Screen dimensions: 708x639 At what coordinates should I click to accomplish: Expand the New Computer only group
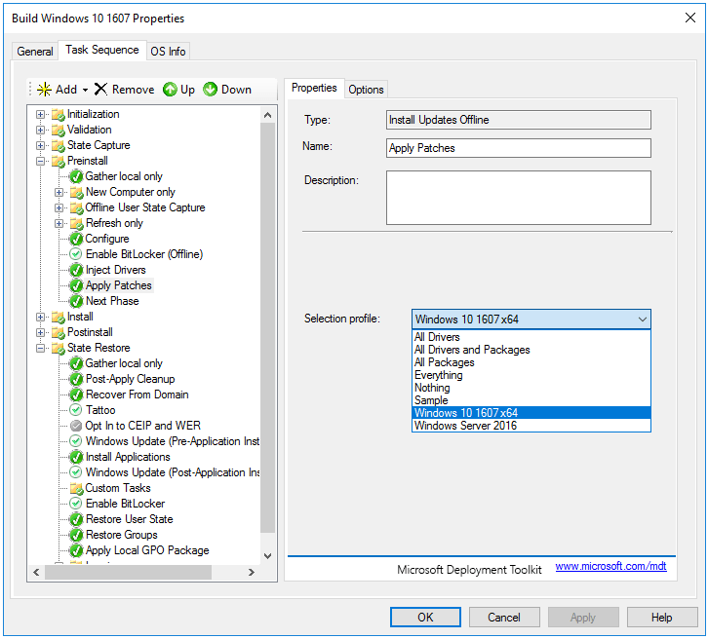(x=59, y=193)
